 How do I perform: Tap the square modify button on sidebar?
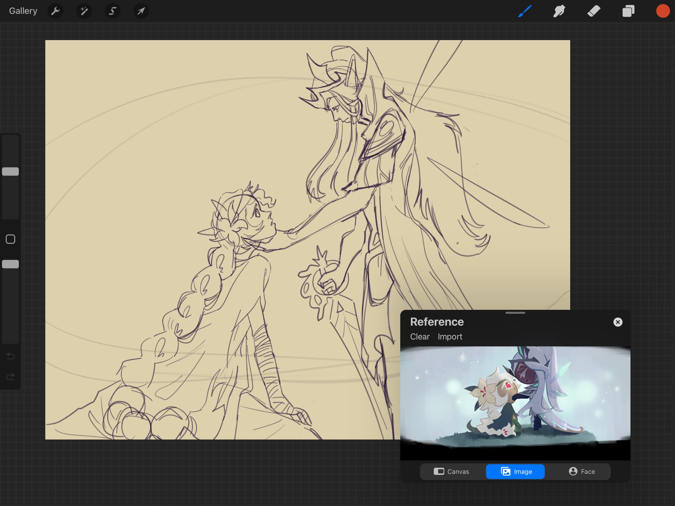point(10,239)
